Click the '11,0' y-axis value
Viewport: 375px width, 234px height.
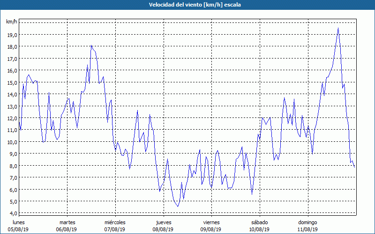(12, 130)
